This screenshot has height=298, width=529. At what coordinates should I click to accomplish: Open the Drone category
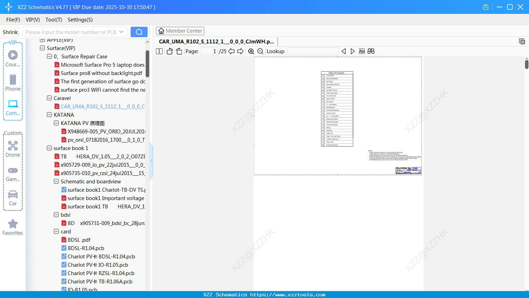point(13,149)
